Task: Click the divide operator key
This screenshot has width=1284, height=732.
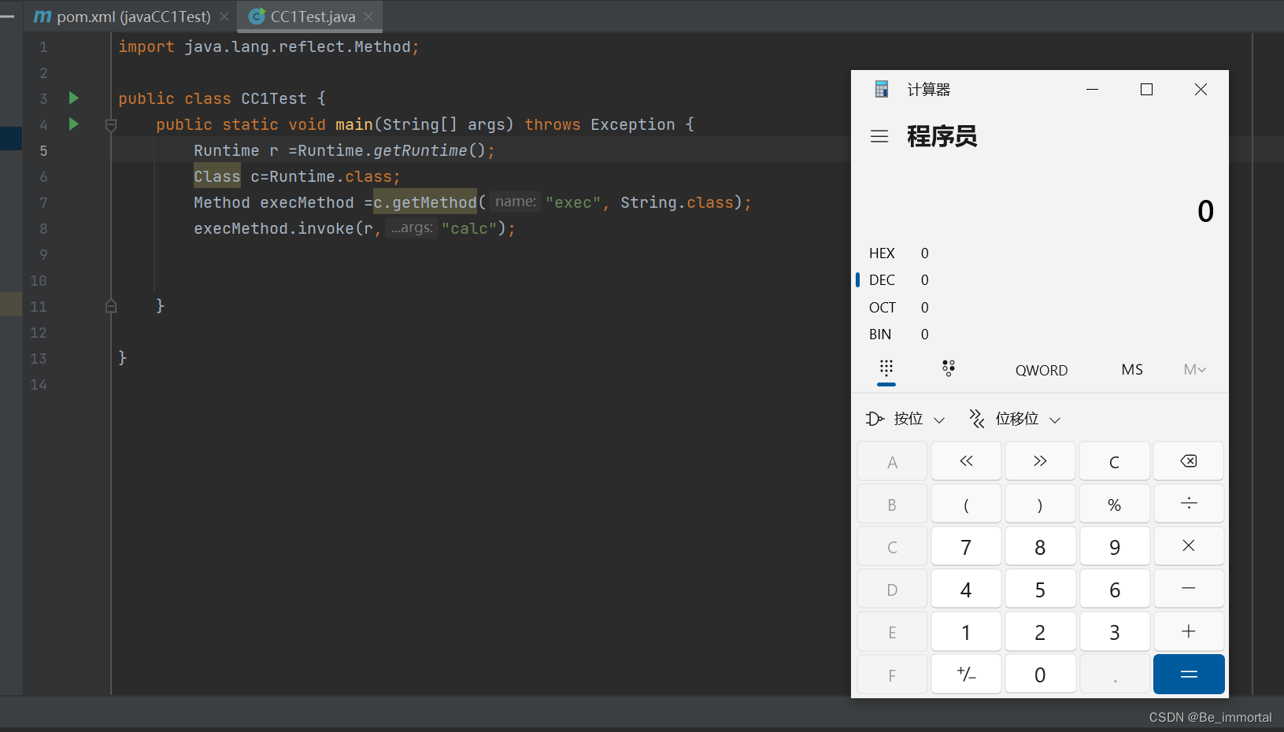Action: coord(1189,504)
